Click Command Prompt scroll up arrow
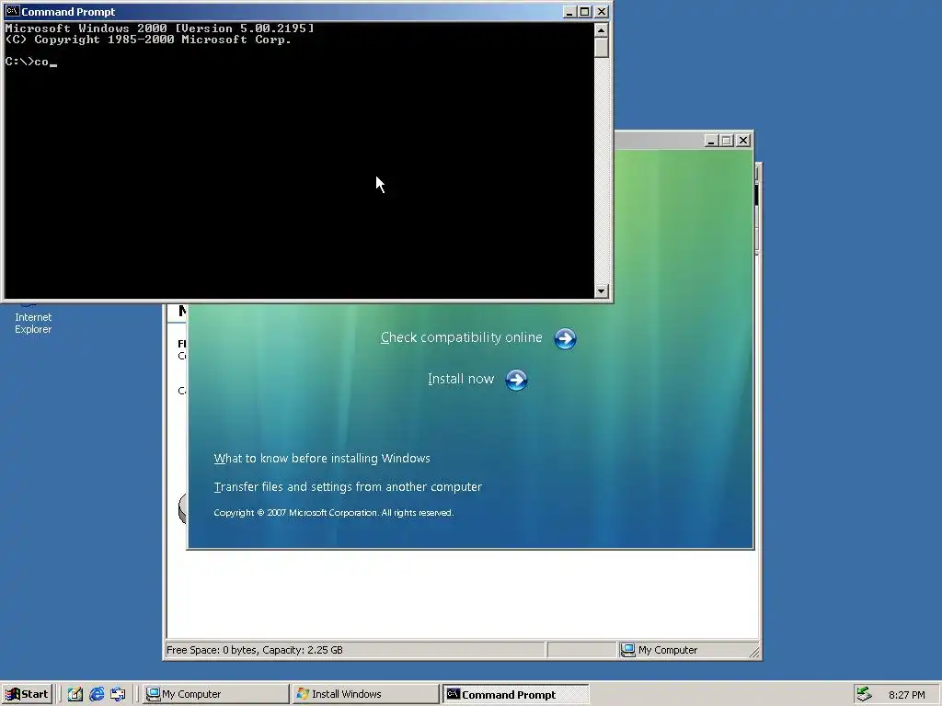The width and height of the screenshot is (942, 706). [x=602, y=29]
